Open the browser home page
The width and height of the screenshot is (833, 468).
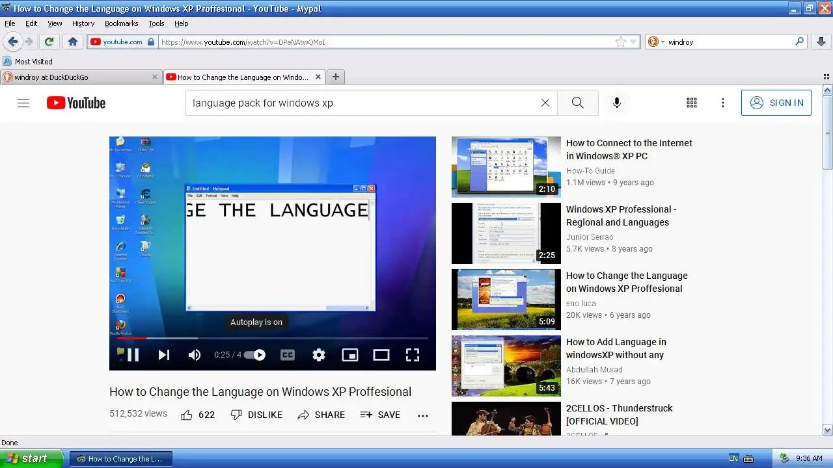pyautogui.click(x=73, y=42)
